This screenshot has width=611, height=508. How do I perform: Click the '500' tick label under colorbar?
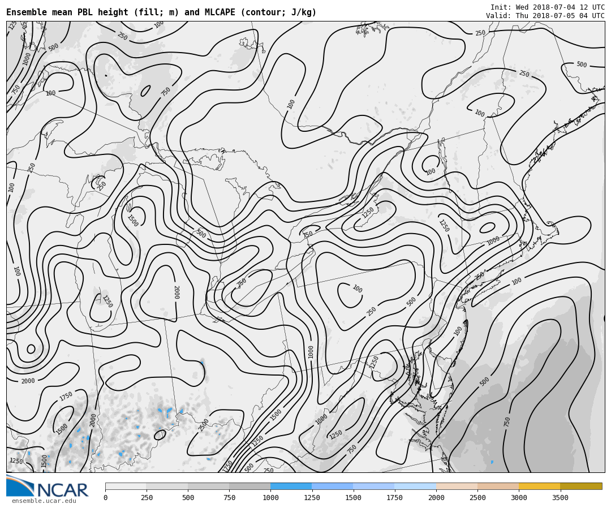[188, 497]
